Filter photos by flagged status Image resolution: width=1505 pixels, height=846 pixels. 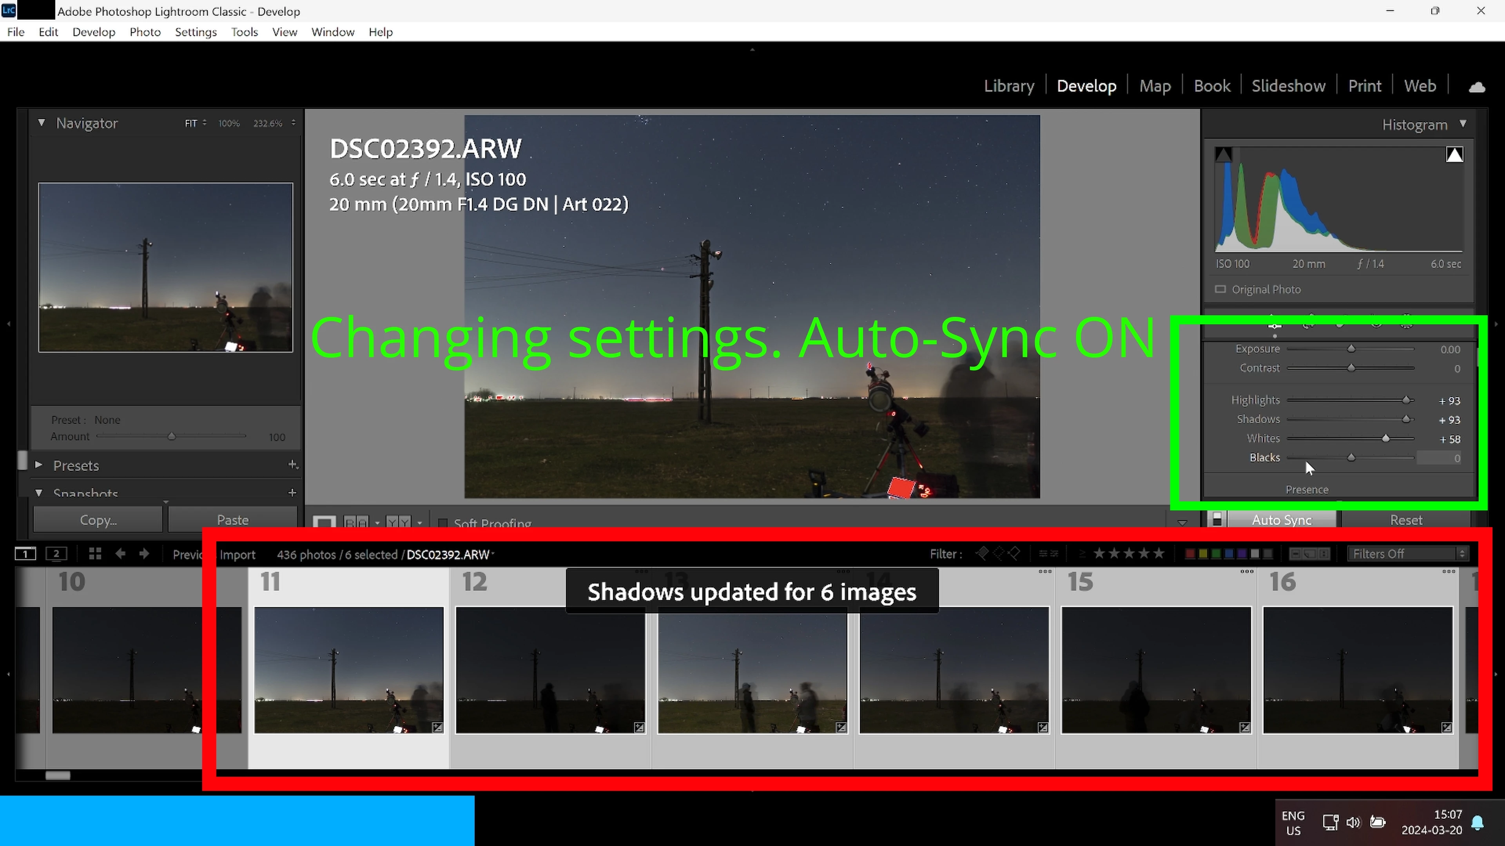coord(983,553)
